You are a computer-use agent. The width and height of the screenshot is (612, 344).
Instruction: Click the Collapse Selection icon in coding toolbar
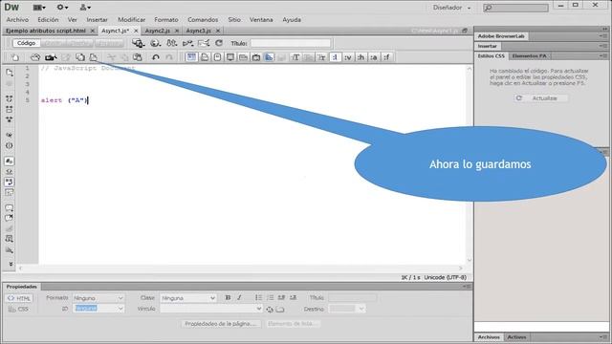(x=10, y=109)
